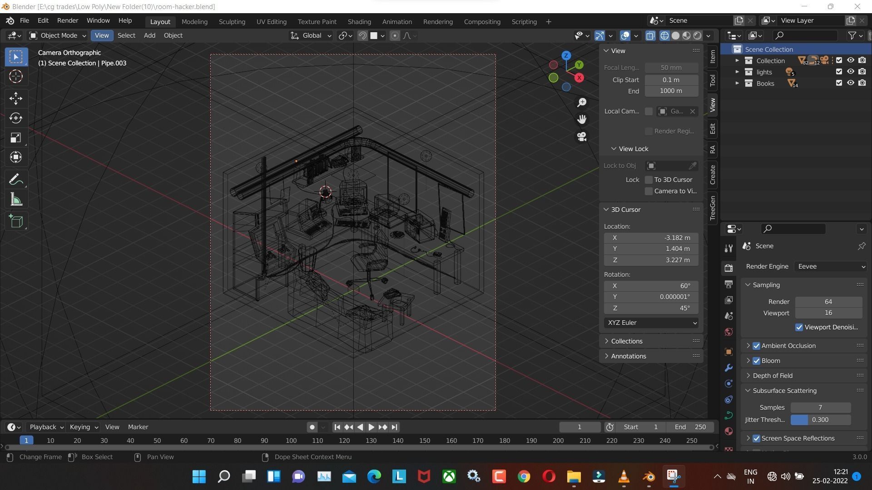Open the viewport Add menu
This screenshot has width=872, height=490.
pos(149,35)
